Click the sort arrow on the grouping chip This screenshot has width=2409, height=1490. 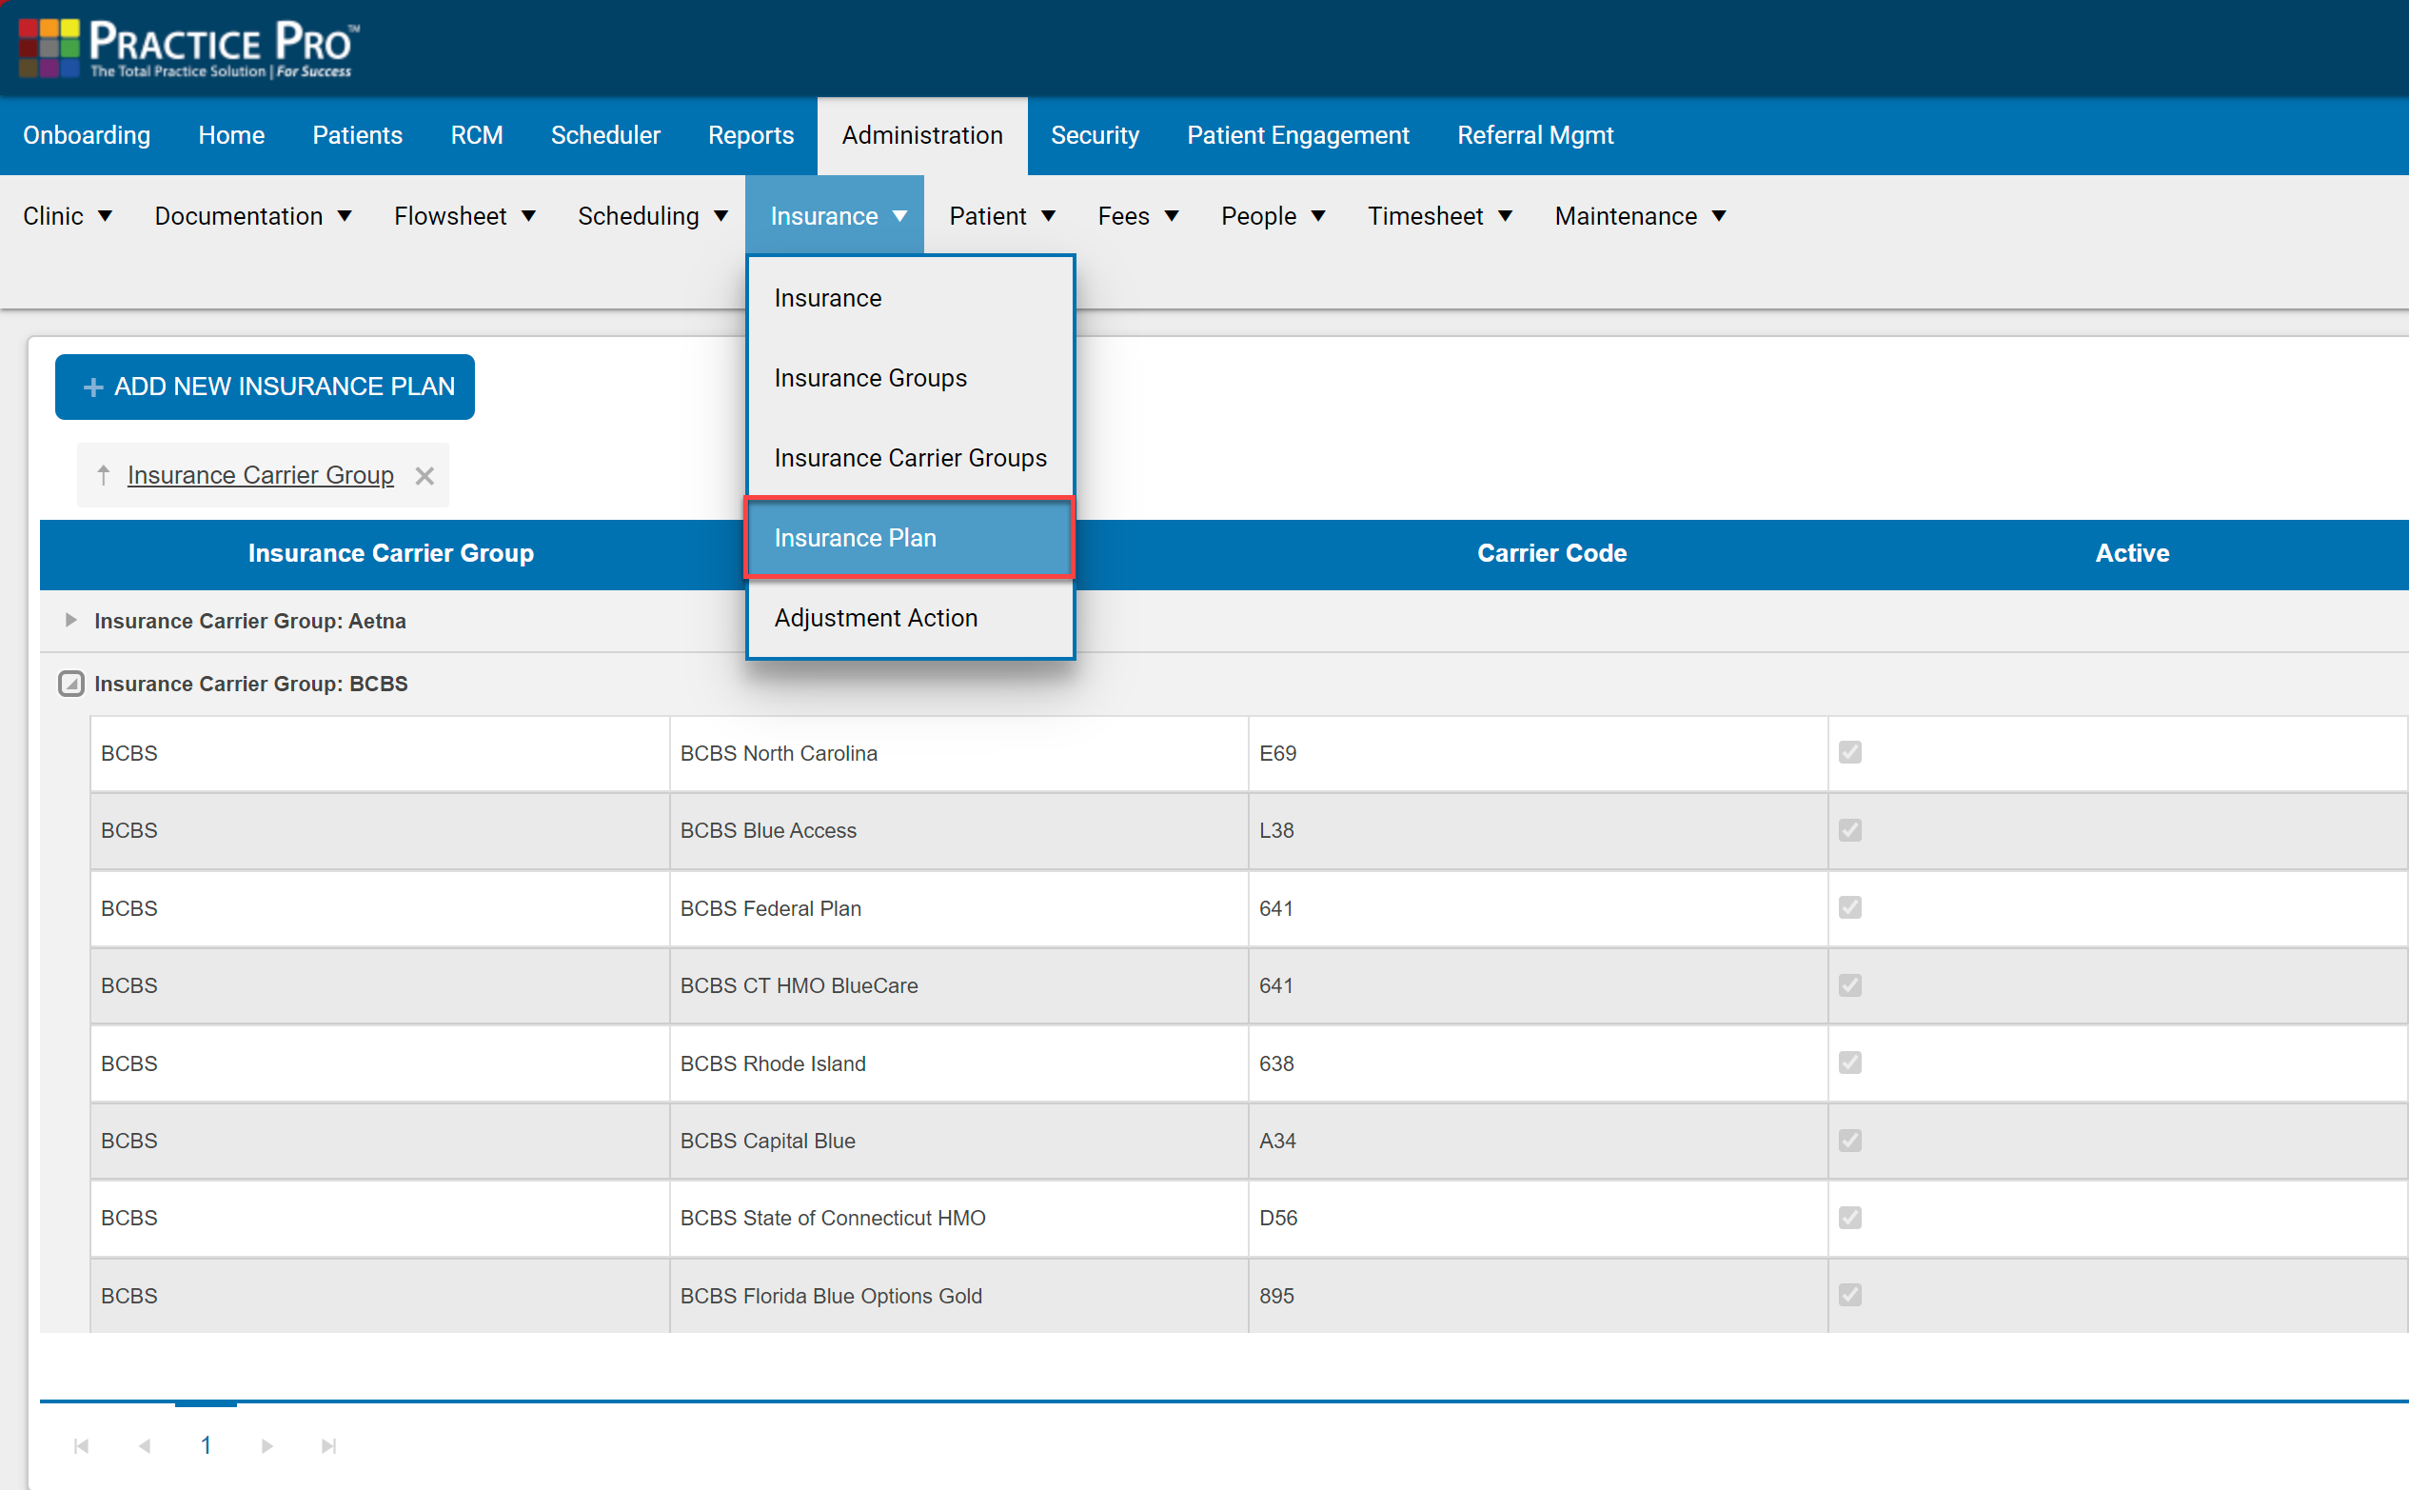pos(104,475)
